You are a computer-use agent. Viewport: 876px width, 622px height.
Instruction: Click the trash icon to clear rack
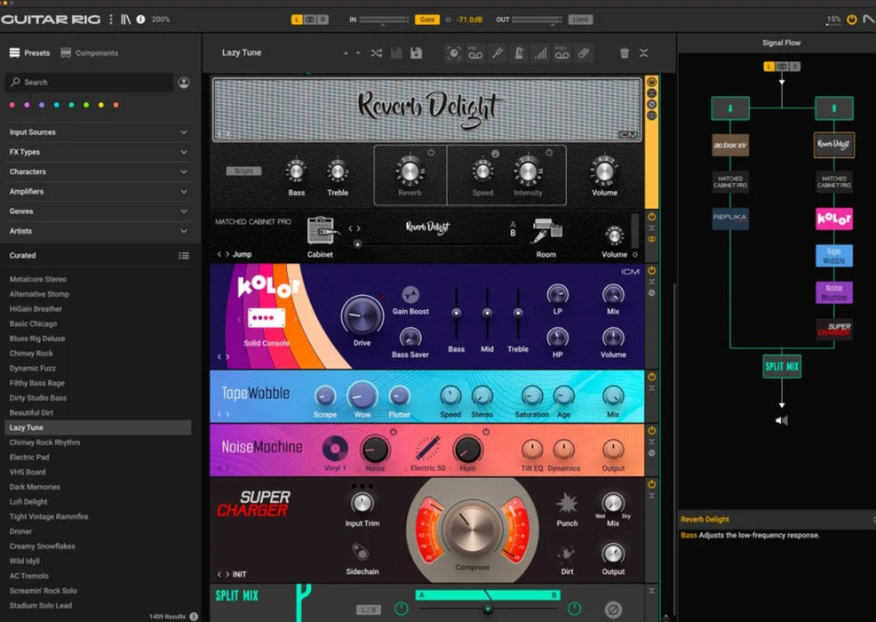tap(625, 53)
